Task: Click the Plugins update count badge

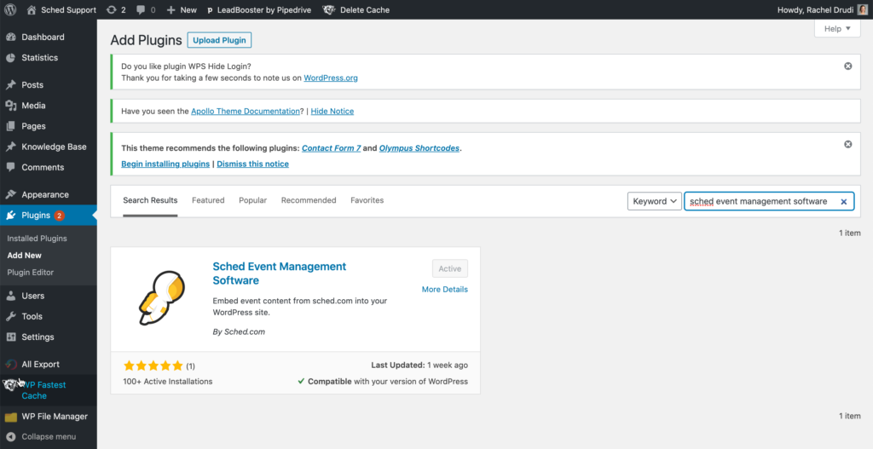Action: click(x=59, y=216)
